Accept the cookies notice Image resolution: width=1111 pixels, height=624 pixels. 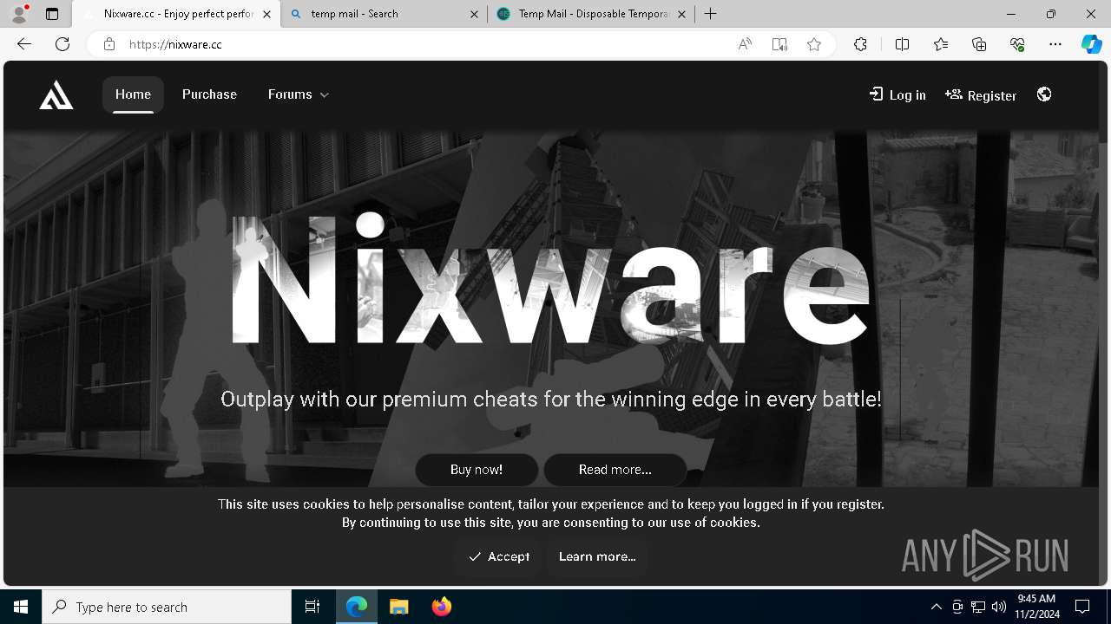pos(498,556)
